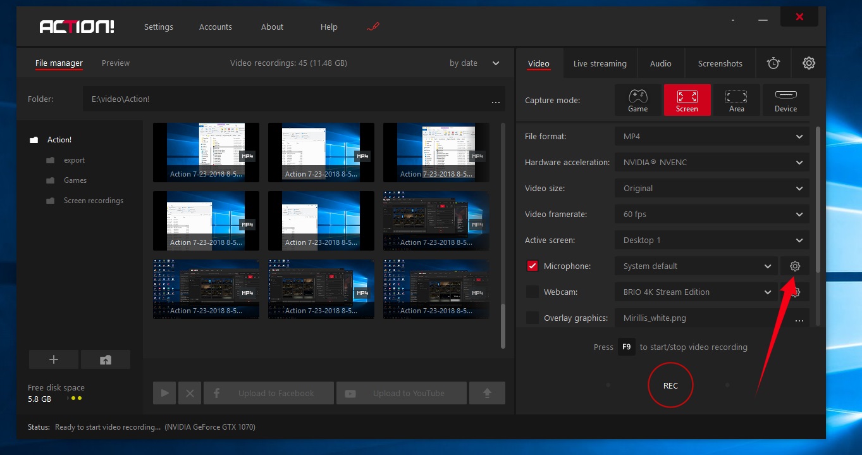Viewport: 862px width, 455px height.
Task: Open the general settings gear tab
Action: [809, 63]
